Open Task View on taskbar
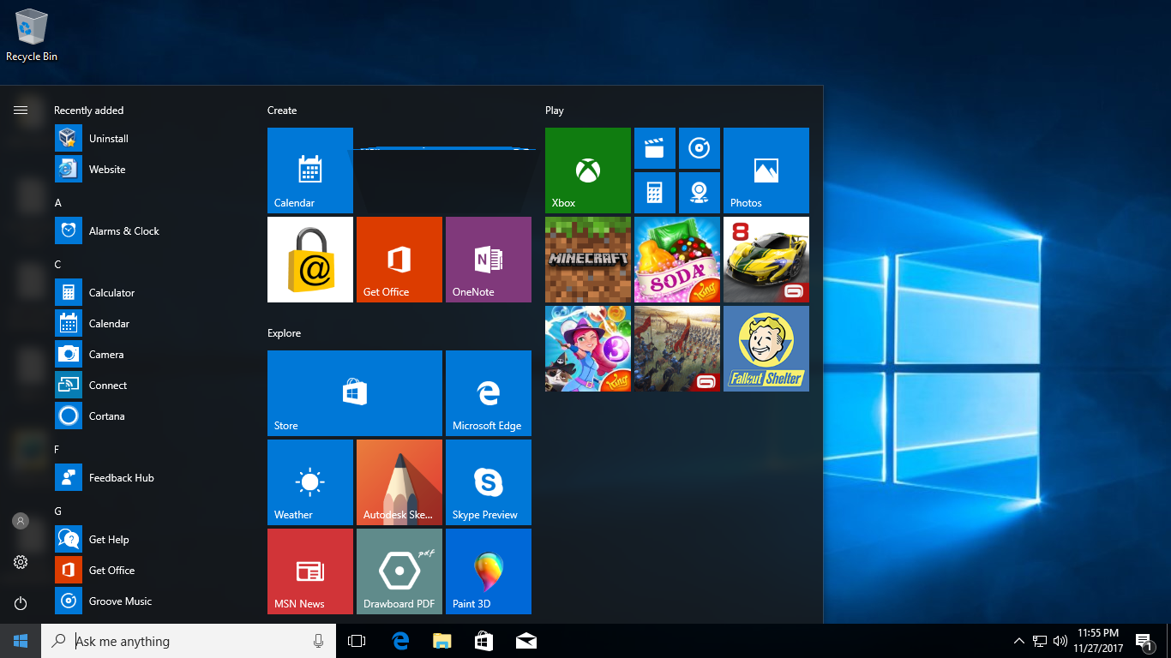The image size is (1171, 658). 357,641
